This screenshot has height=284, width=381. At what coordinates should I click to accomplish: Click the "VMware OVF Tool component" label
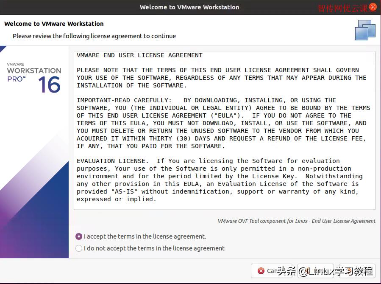tap(296, 221)
